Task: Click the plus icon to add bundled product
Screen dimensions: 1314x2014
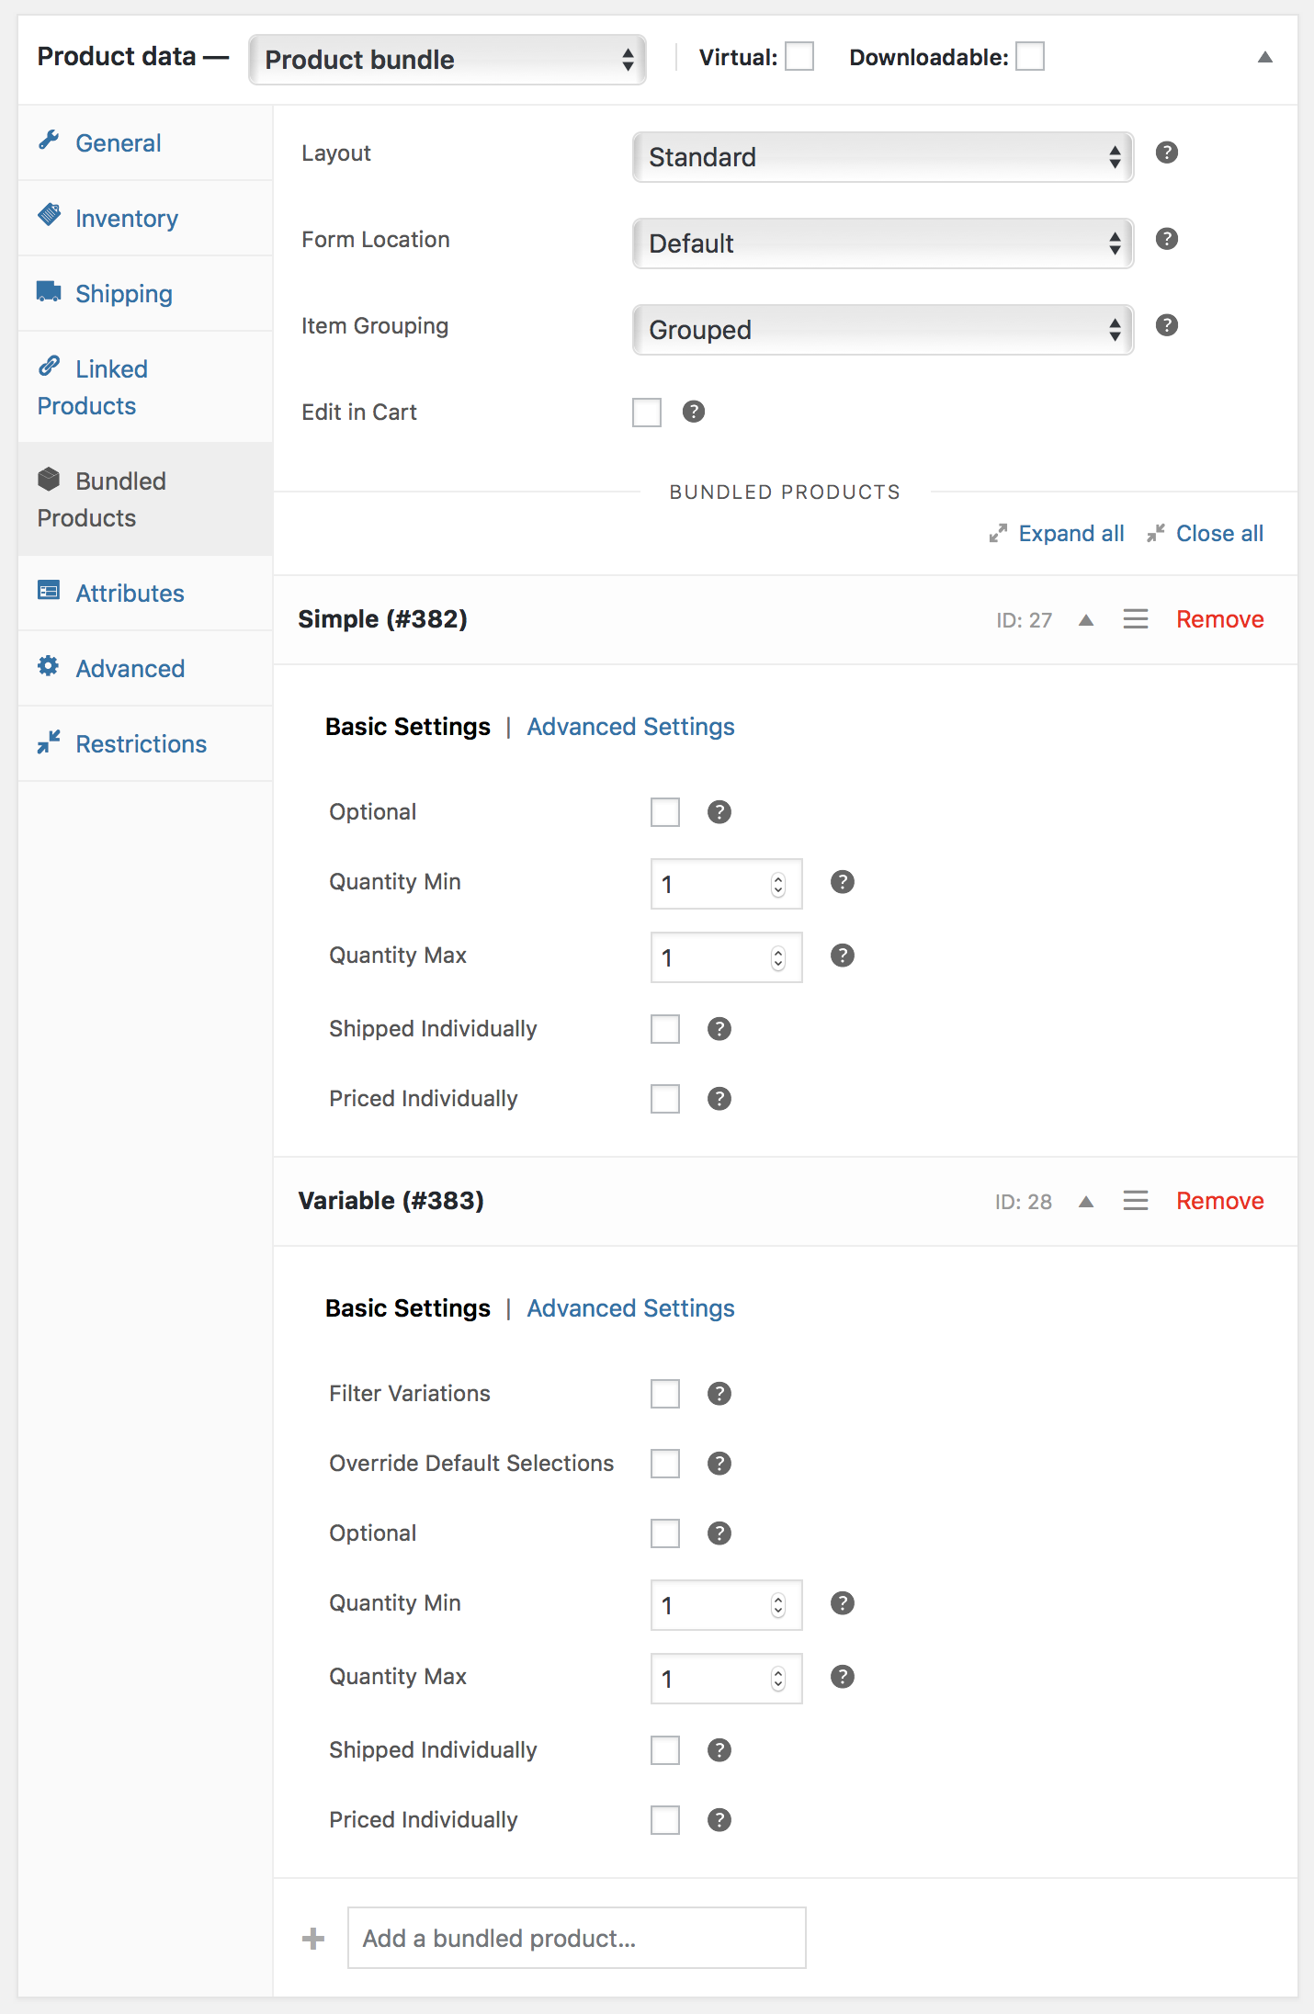Action: pyautogui.click(x=313, y=1939)
